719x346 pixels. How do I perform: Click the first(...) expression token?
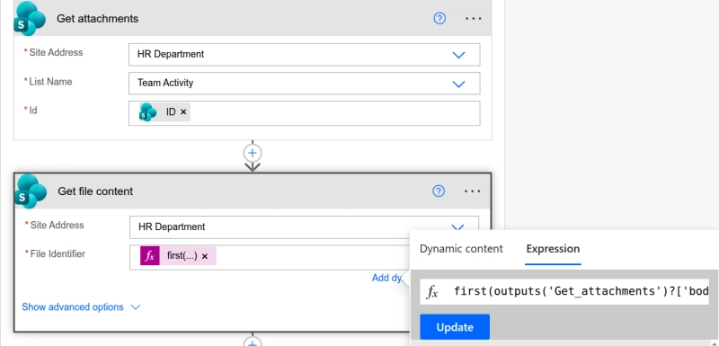[178, 256]
